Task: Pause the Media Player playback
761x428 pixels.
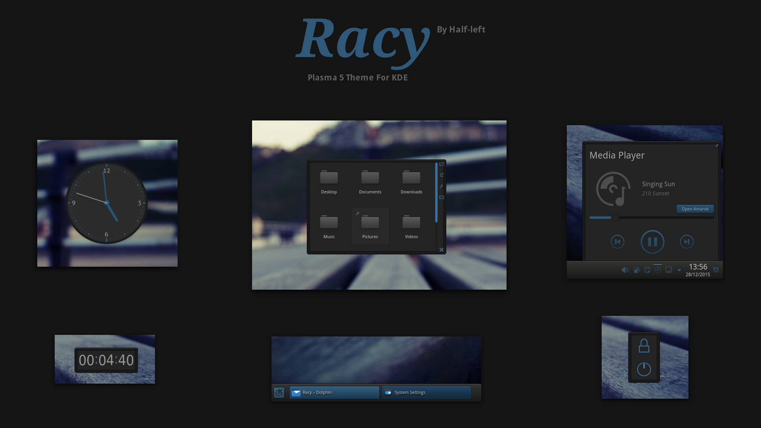Action: pos(652,242)
